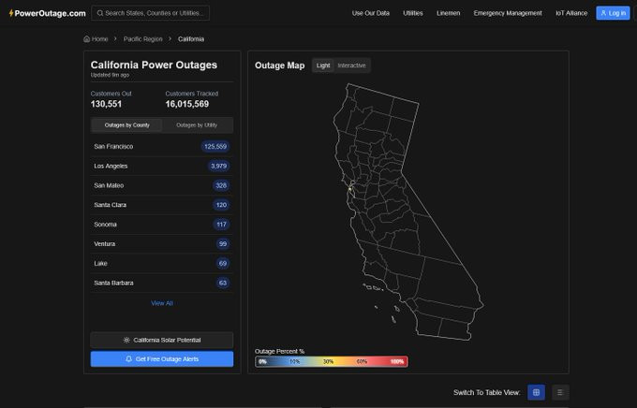This screenshot has width=637, height=408.
Task: Click the PowerOutage.com lightning bolt logo
Action: pyautogui.click(x=10, y=13)
